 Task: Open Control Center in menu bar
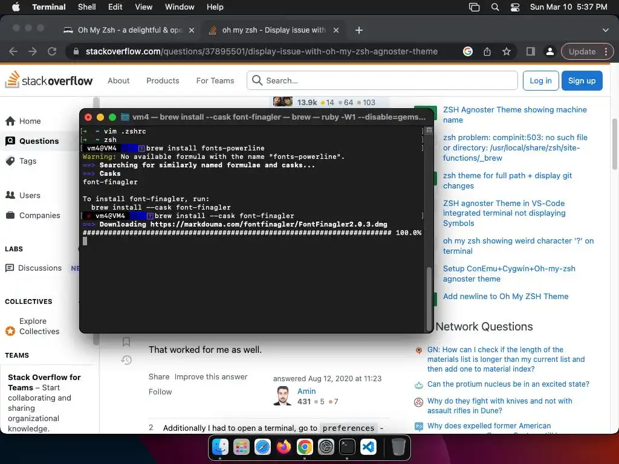[515, 7]
